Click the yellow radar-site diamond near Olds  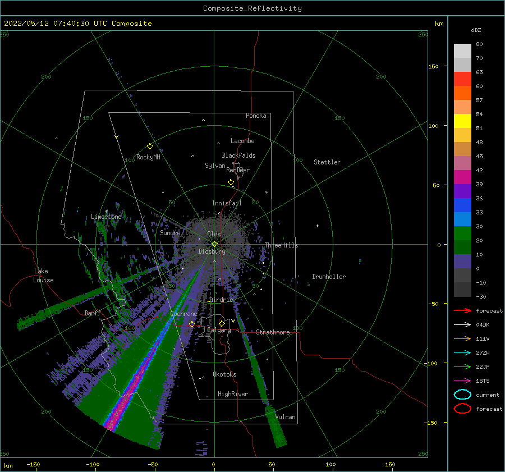click(214, 244)
